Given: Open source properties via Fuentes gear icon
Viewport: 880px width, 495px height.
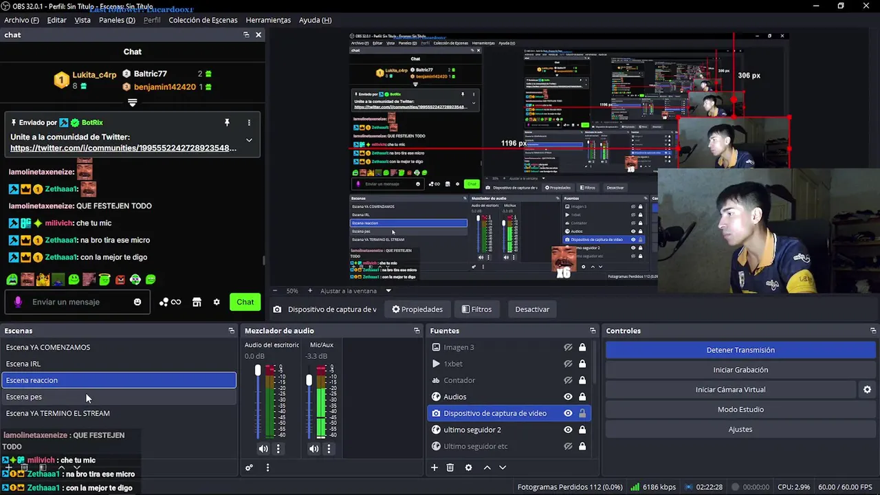Looking at the screenshot, I should coord(468,467).
